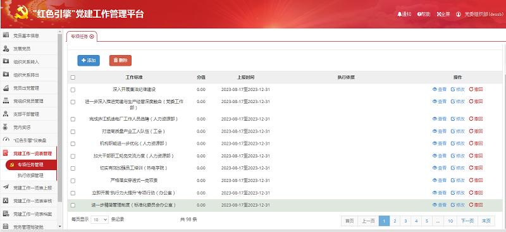Switch to 全屏 mode from the header
The height and width of the screenshot is (232, 506).
(x=443, y=14)
